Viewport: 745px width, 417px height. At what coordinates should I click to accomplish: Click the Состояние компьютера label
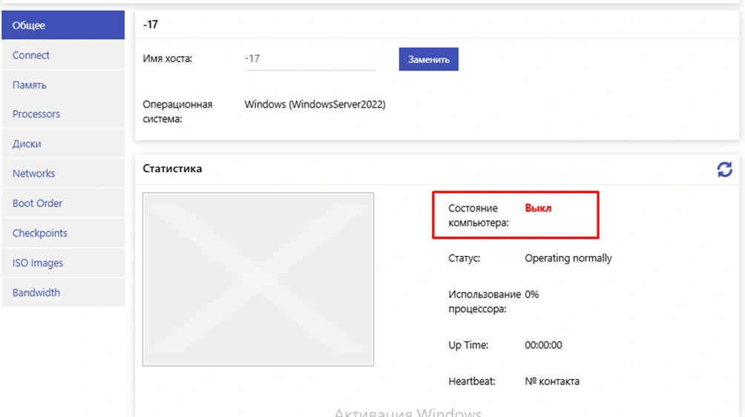pyautogui.click(x=479, y=215)
